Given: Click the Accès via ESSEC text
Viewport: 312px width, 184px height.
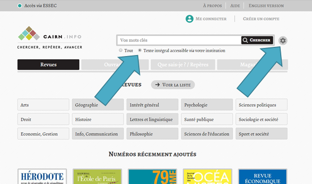Looking at the screenshot, I should [x=40, y=6].
